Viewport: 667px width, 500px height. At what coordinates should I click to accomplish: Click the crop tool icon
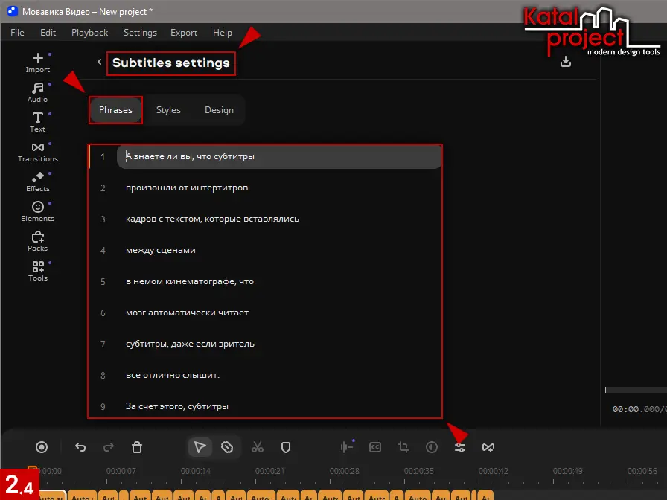pyautogui.click(x=403, y=447)
